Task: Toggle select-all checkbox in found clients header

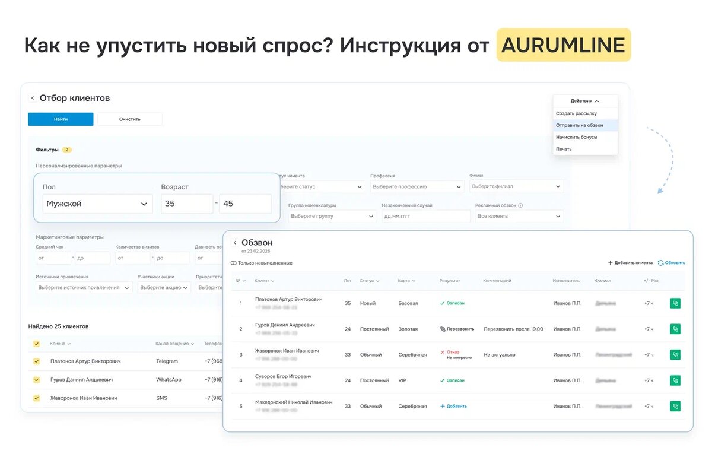Action: point(37,344)
